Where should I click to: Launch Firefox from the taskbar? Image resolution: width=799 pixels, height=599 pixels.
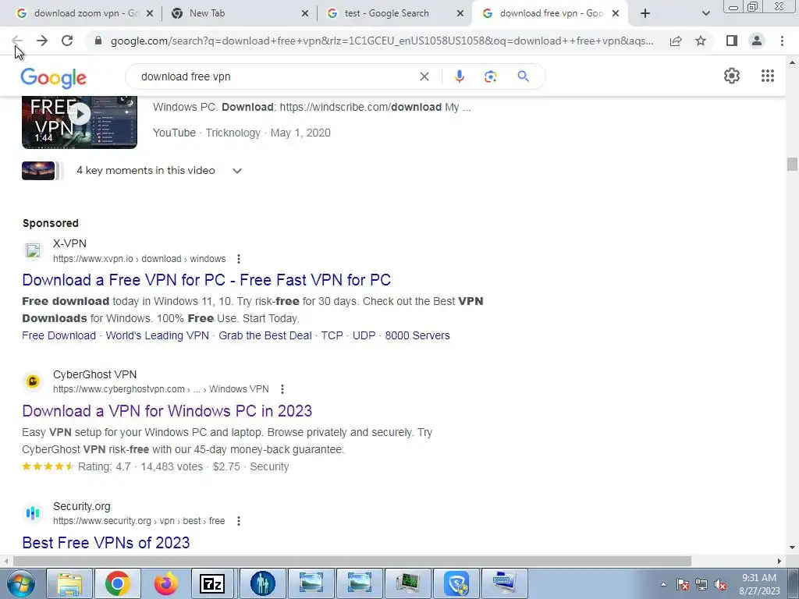pyautogui.click(x=165, y=583)
